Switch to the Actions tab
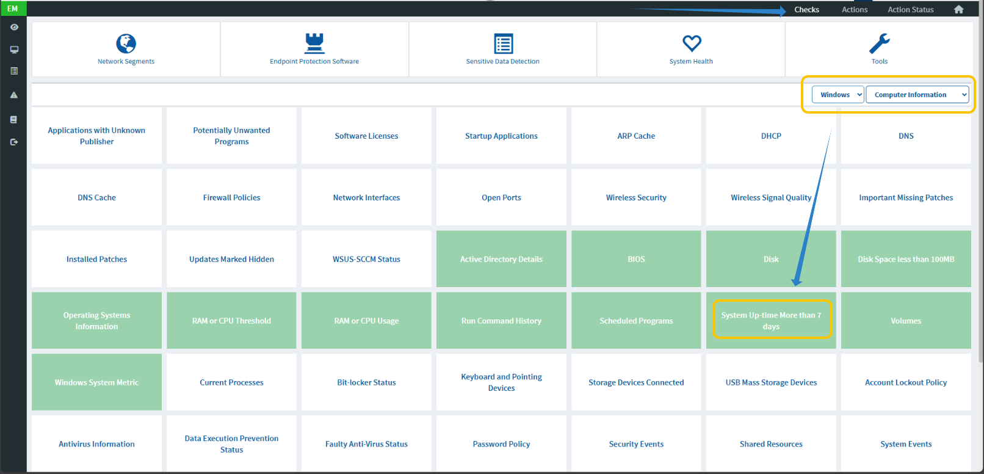 (855, 10)
